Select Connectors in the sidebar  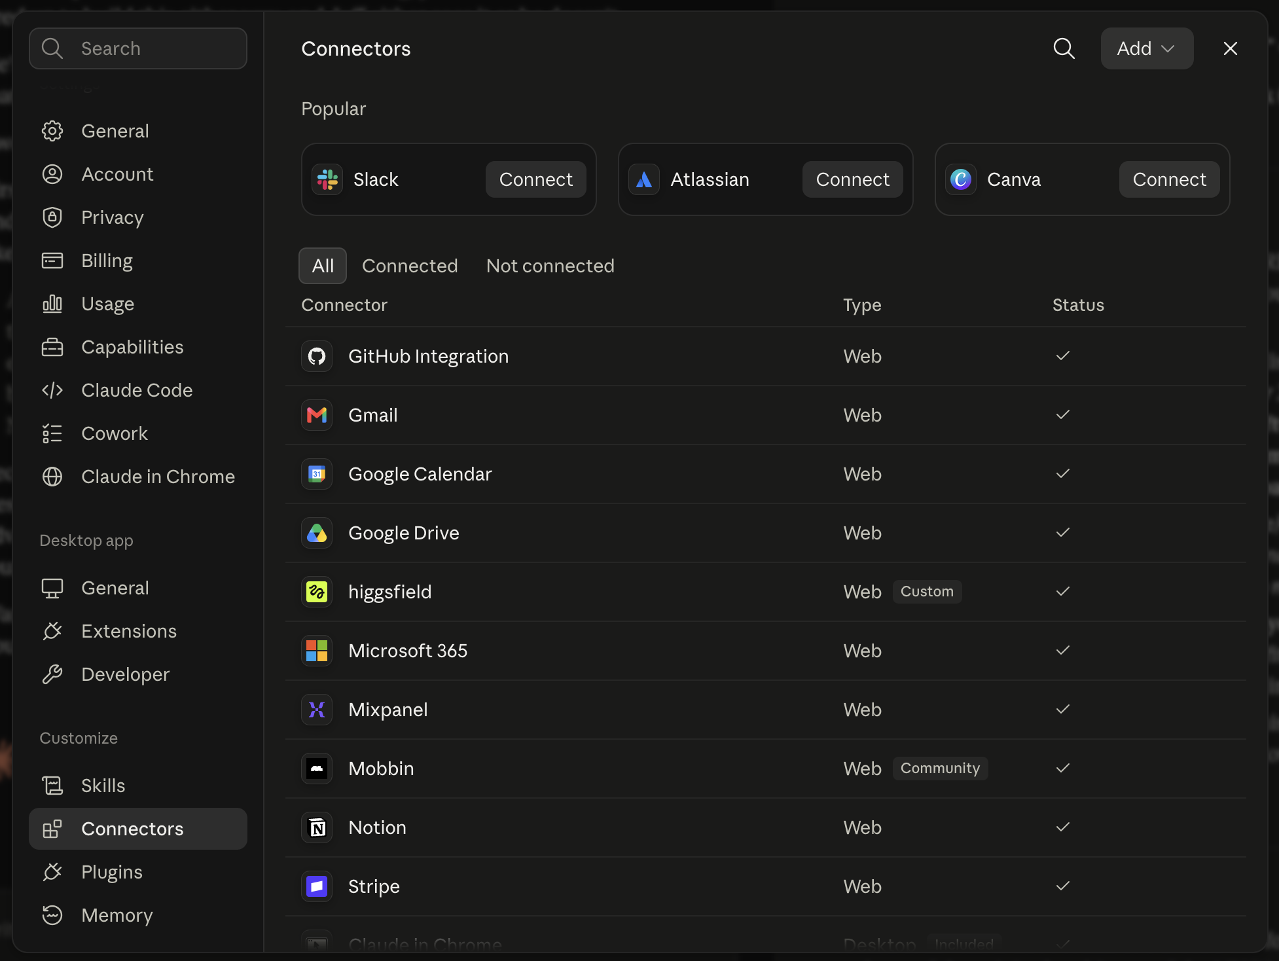click(x=138, y=829)
